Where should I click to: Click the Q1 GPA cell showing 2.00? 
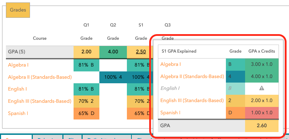[x=86, y=52]
